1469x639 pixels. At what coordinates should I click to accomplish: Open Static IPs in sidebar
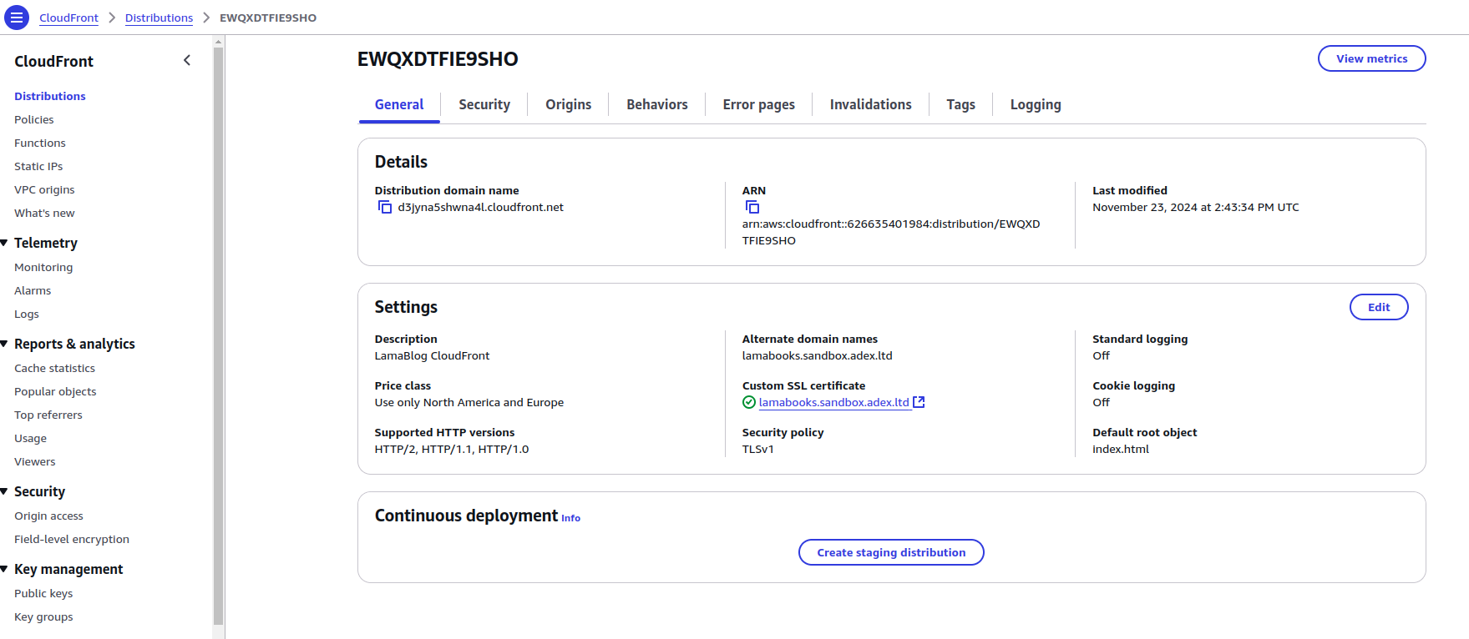pos(38,166)
